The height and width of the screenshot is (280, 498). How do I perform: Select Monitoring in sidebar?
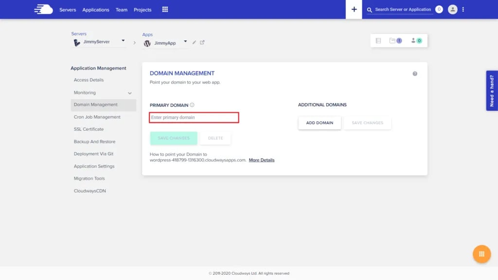tap(85, 93)
